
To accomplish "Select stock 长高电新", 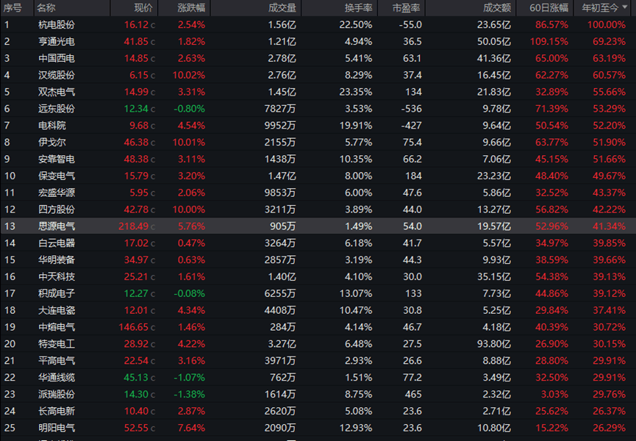I will pos(57,412).
